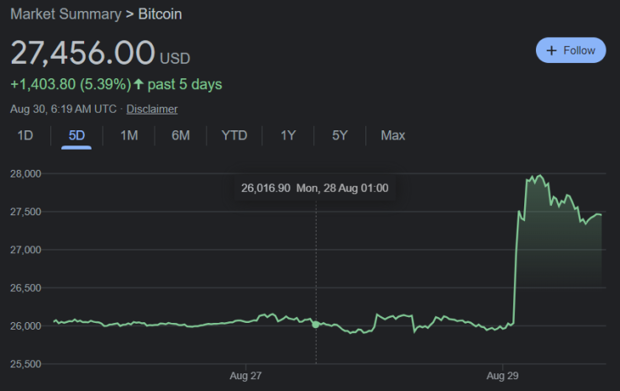
Task: Click the Aug 29 axis label
Action: [502, 376]
